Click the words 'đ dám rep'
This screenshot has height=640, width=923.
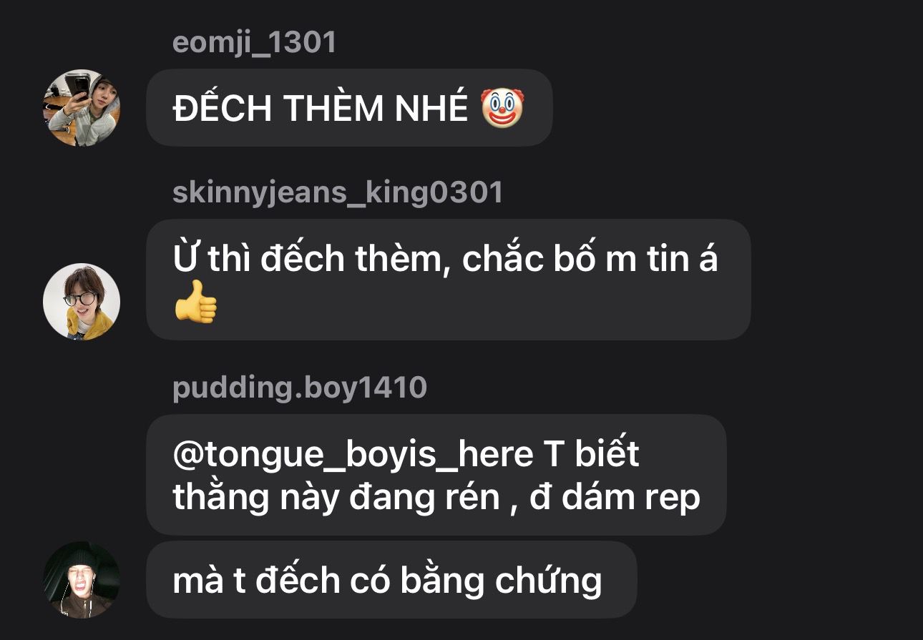[615, 498]
